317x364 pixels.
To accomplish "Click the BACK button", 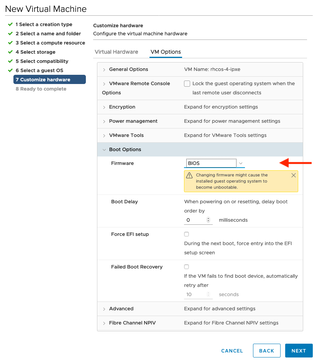I will (266, 351).
